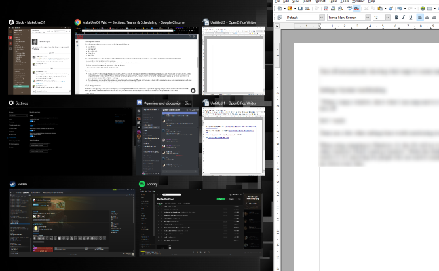Click the Open folder icon in Writer toolbar
The height and width of the screenshot is (271, 439).
tap(290, 9)
